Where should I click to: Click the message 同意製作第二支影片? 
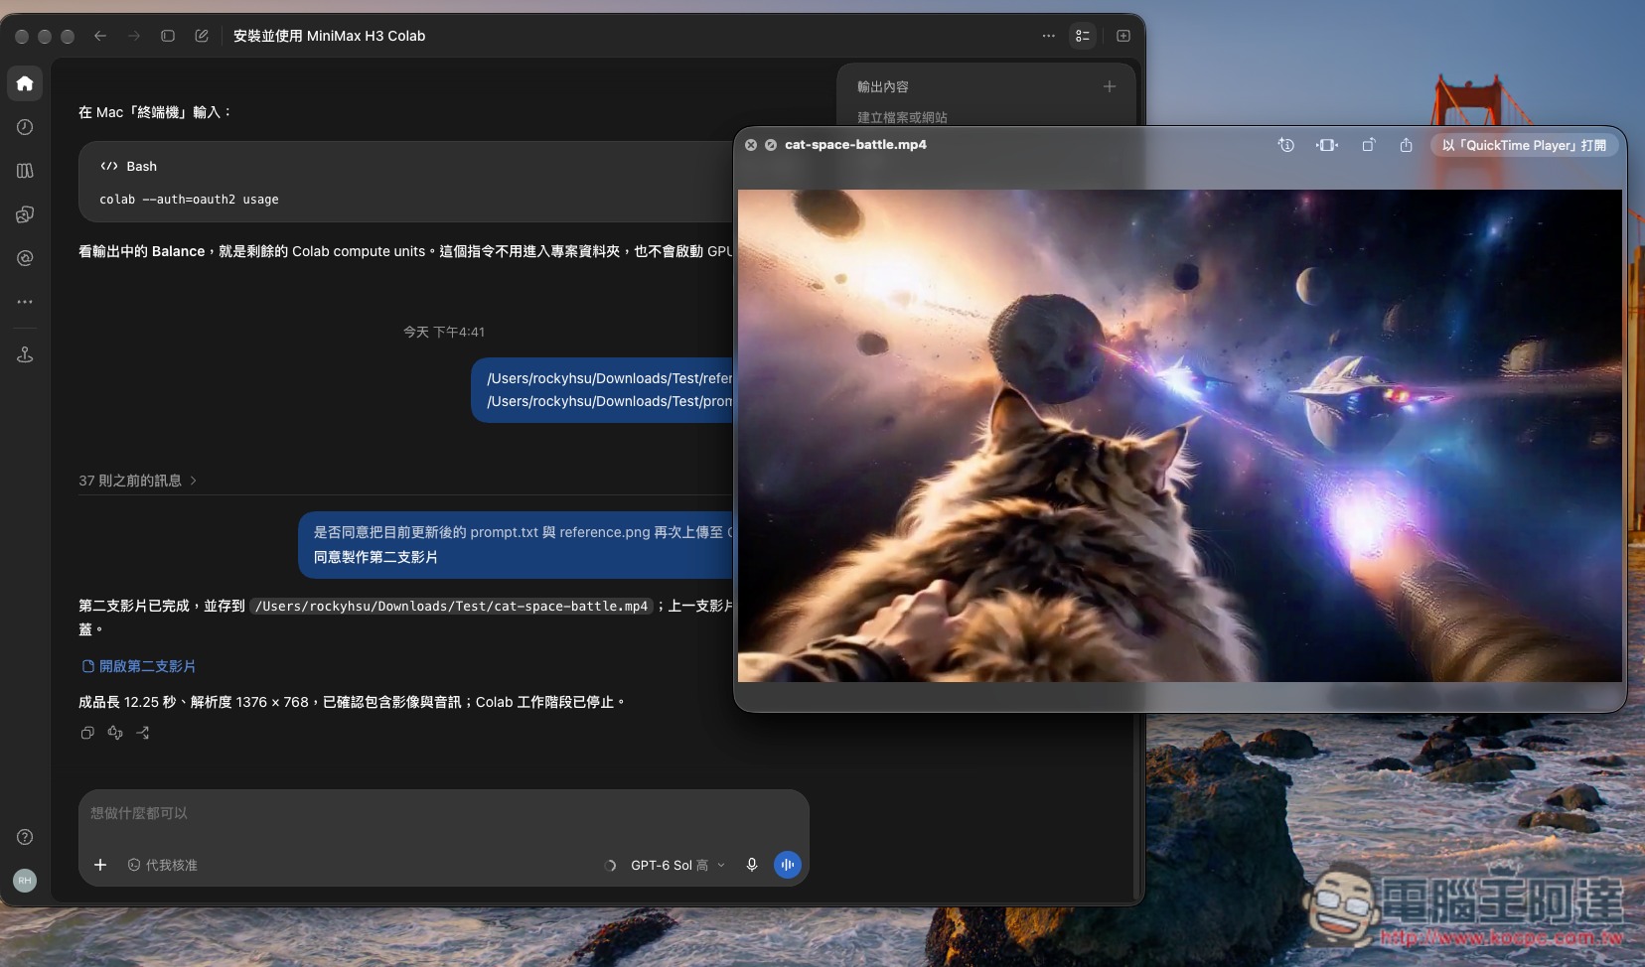pyautogui.click(x=375, y=557)
